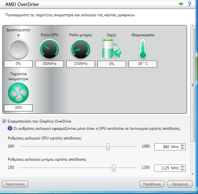
Task: Click the temperature thermometer icon
Action: (143, 49)
